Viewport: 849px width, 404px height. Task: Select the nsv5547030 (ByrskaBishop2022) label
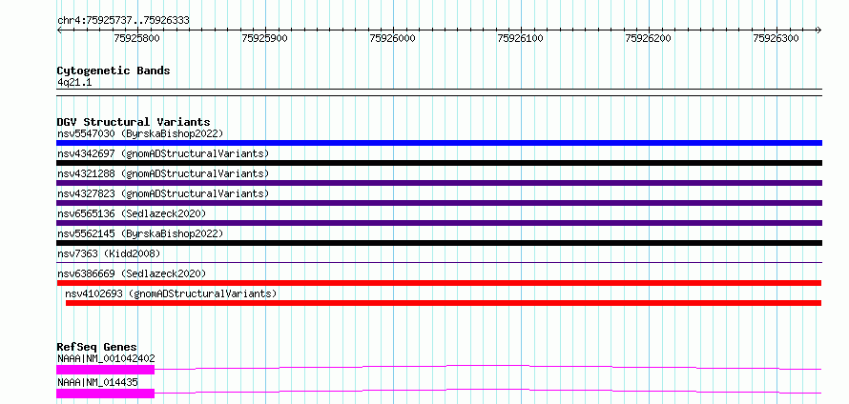140,133
